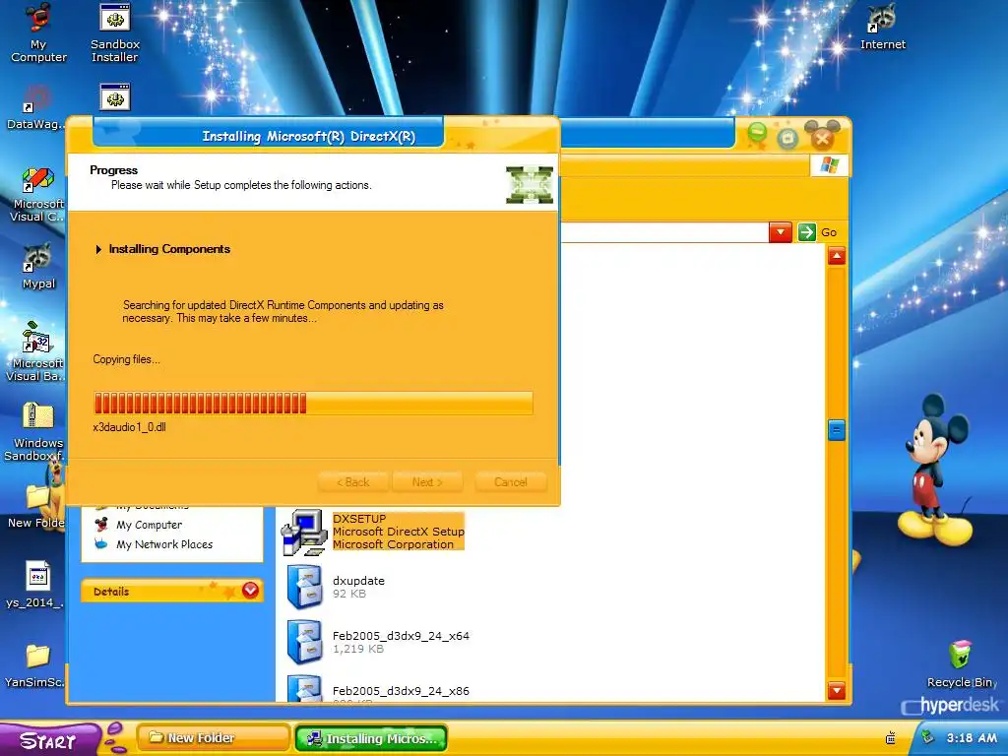Click the green minimize button of the explorer window
This screenshot has width=1008, height=756.
click(x=757, y=134)
